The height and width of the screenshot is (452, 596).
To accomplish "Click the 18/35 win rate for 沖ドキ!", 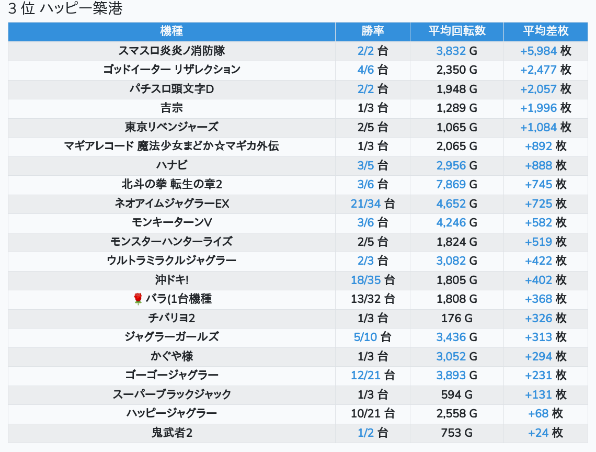I will coord(366,280).
